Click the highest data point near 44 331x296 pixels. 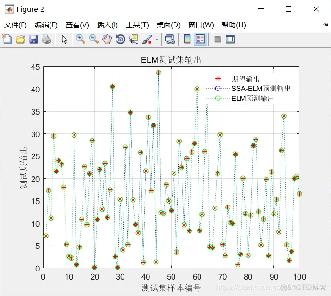click(158, 73)
